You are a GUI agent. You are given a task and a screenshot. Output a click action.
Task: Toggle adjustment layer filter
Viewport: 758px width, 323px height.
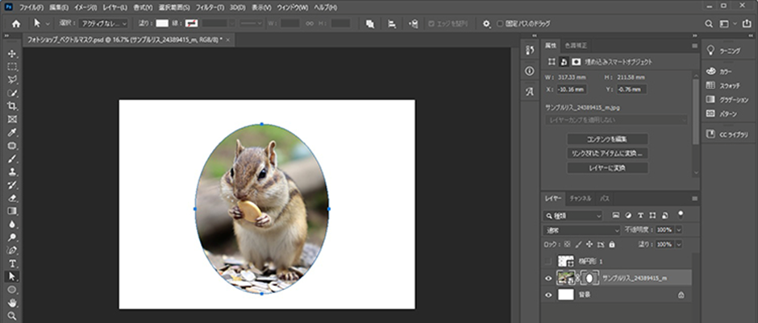(x=628, y=215)
